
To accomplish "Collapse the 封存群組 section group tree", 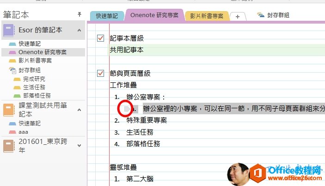I will click(x=14, y=72).
